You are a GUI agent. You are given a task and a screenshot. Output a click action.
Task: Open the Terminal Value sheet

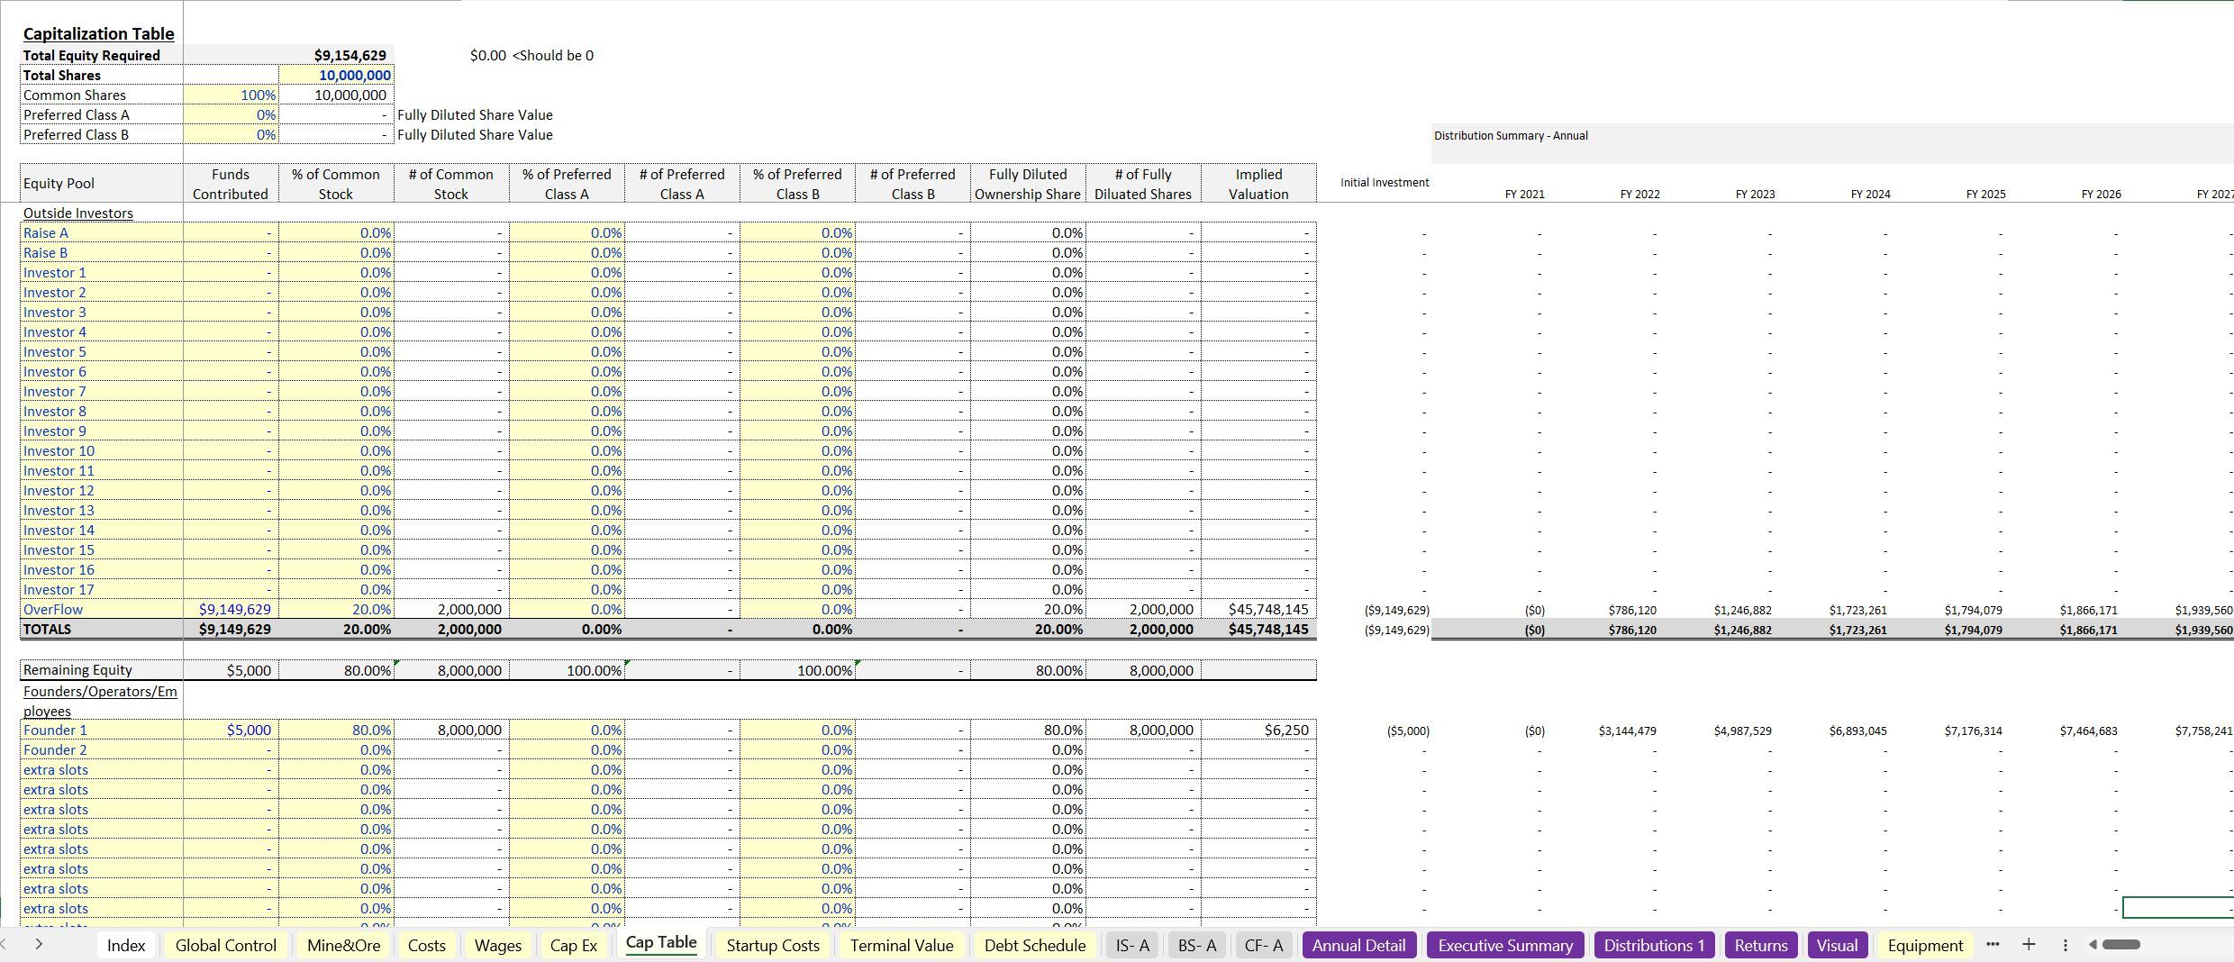click(x=901, y=945)
